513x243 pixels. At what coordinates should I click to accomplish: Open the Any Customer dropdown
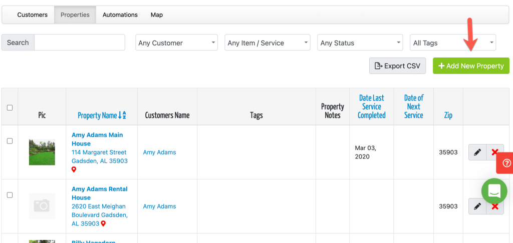coord(177,43)
